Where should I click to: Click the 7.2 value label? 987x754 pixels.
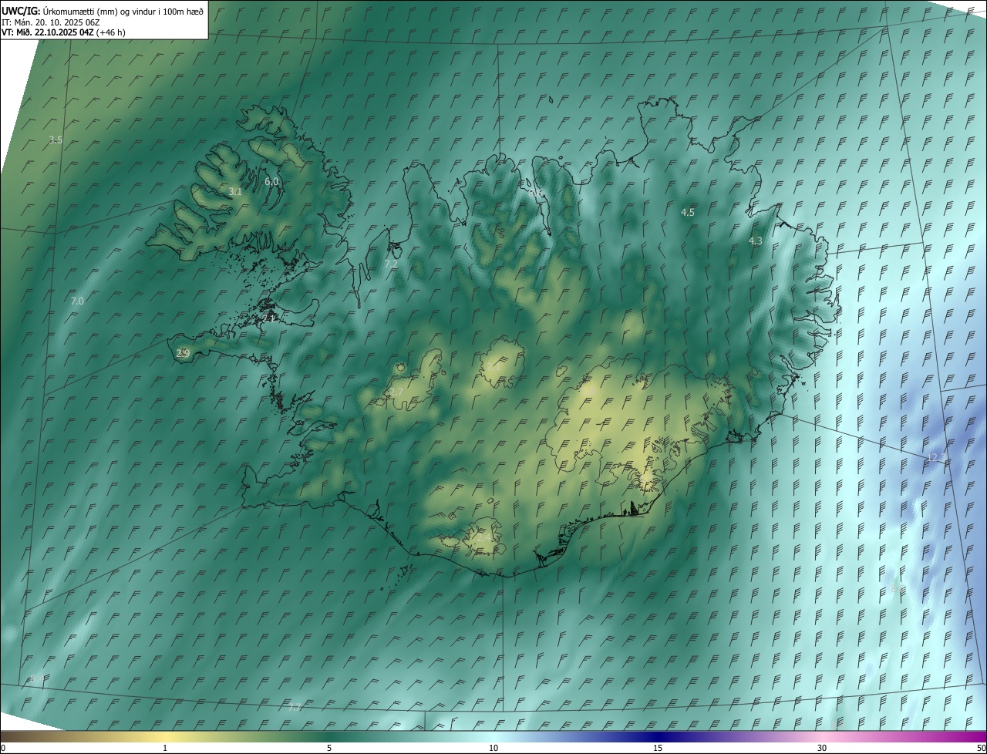[391, 264]
